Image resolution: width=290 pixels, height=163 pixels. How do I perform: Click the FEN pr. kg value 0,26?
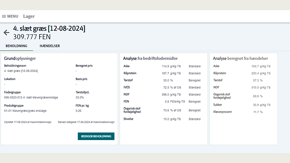click(78, 111)
